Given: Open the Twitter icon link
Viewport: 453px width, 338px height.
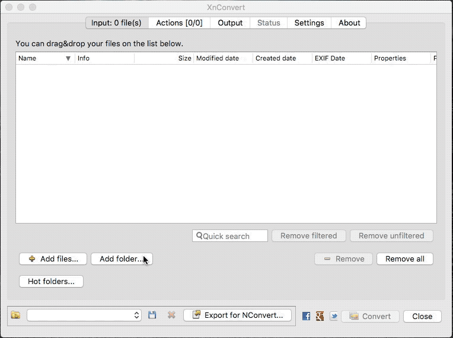Looking at the screenshot, I should tap(334, 316).
